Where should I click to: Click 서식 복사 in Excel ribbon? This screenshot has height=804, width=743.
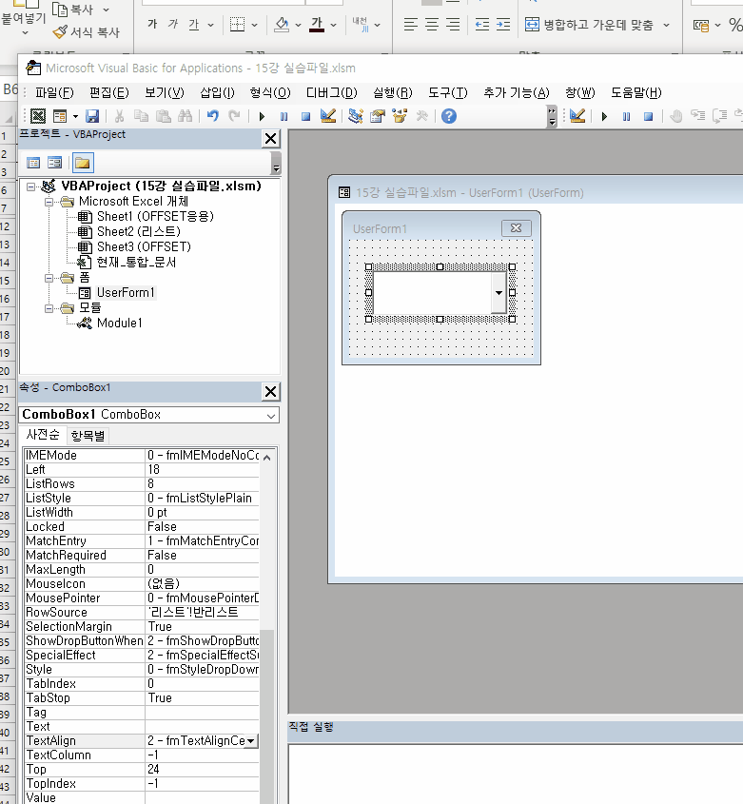point(87,32)
